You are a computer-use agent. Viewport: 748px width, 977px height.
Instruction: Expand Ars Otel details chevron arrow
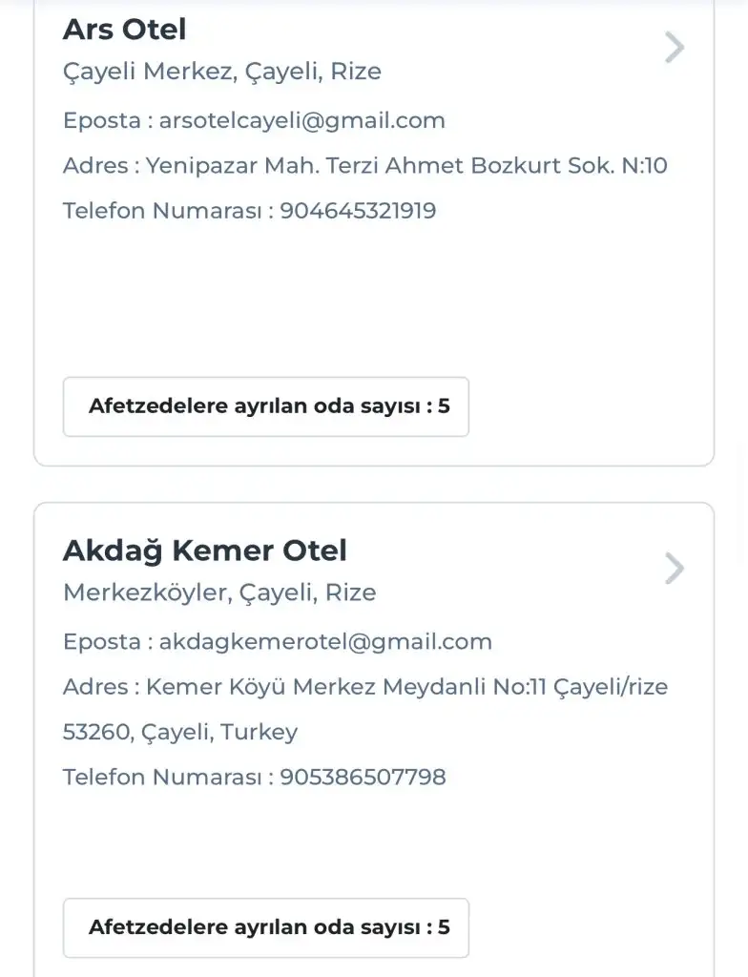click(675, 48)
